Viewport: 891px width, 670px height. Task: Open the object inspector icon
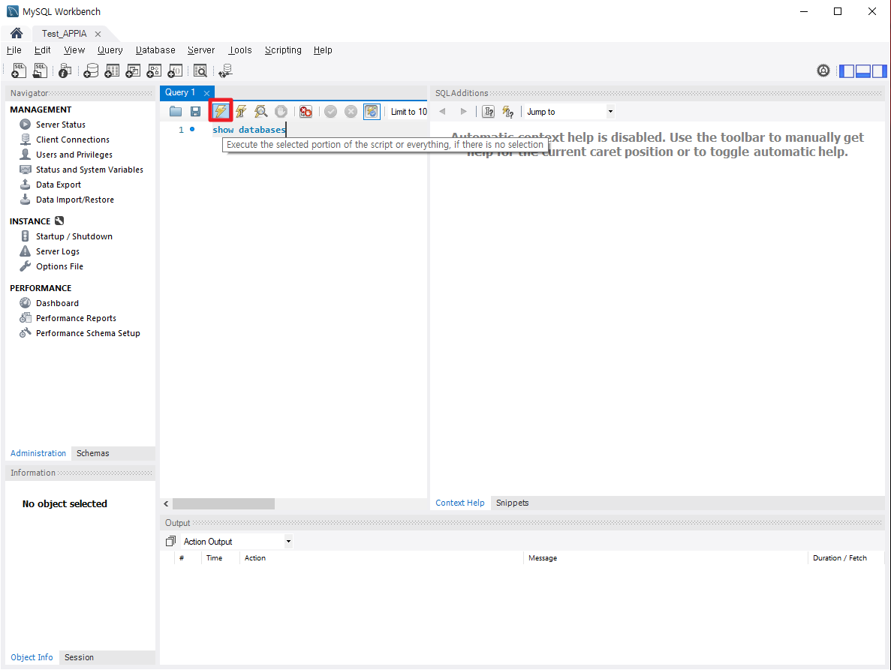65,71
